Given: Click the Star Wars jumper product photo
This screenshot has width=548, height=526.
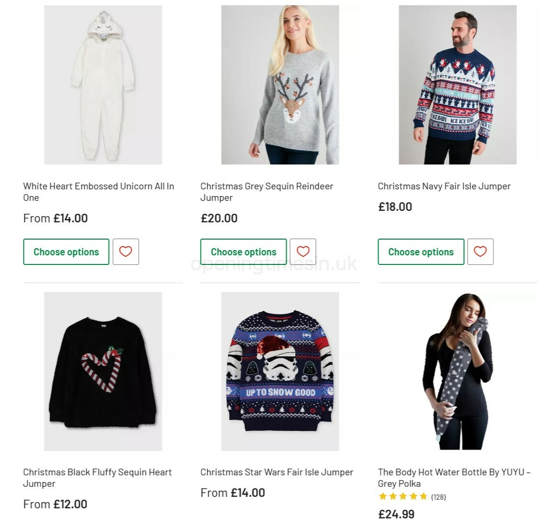Looking at the screenshot, I should pos(280,372).
